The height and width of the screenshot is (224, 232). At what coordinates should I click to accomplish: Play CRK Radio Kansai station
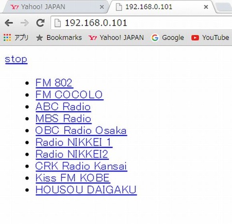click(81, 166)
